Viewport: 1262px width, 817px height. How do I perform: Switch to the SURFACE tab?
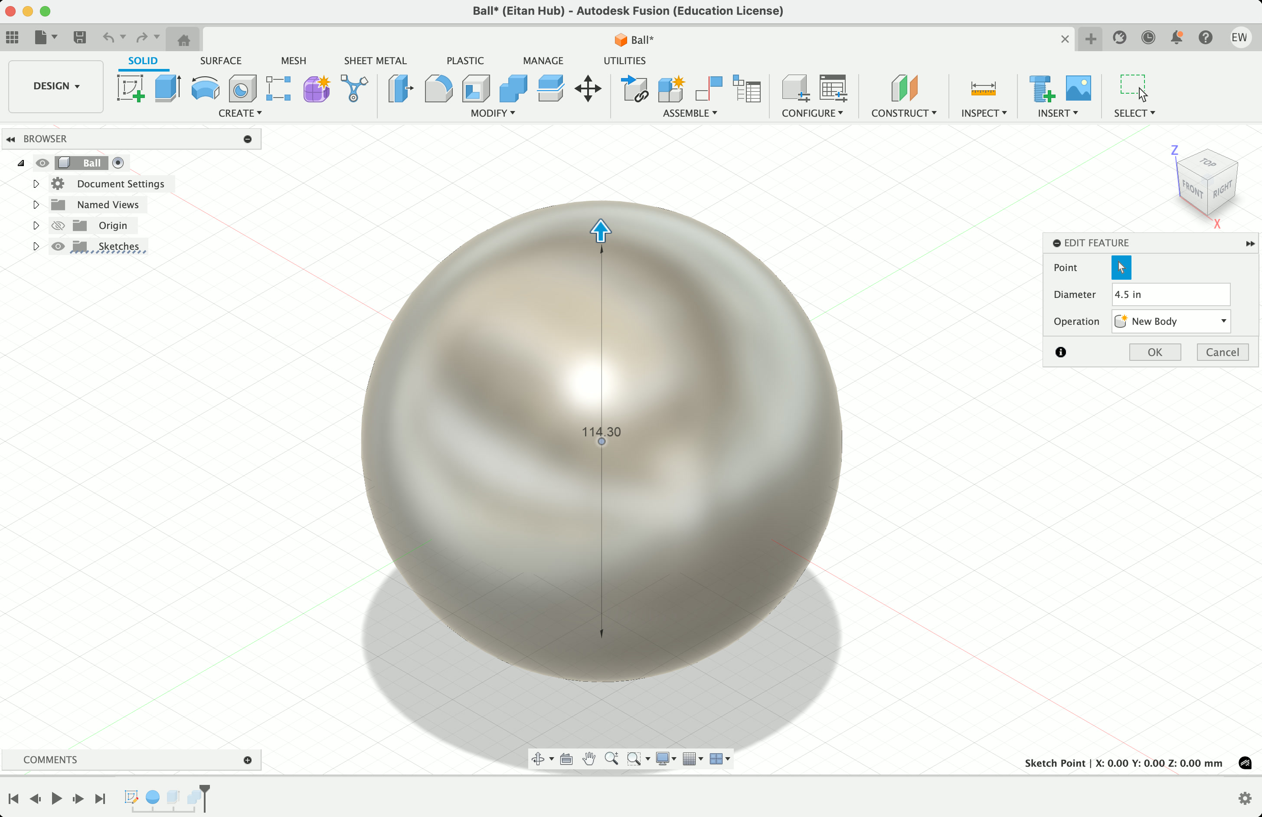pyautogui.click(x=221, y=60)
